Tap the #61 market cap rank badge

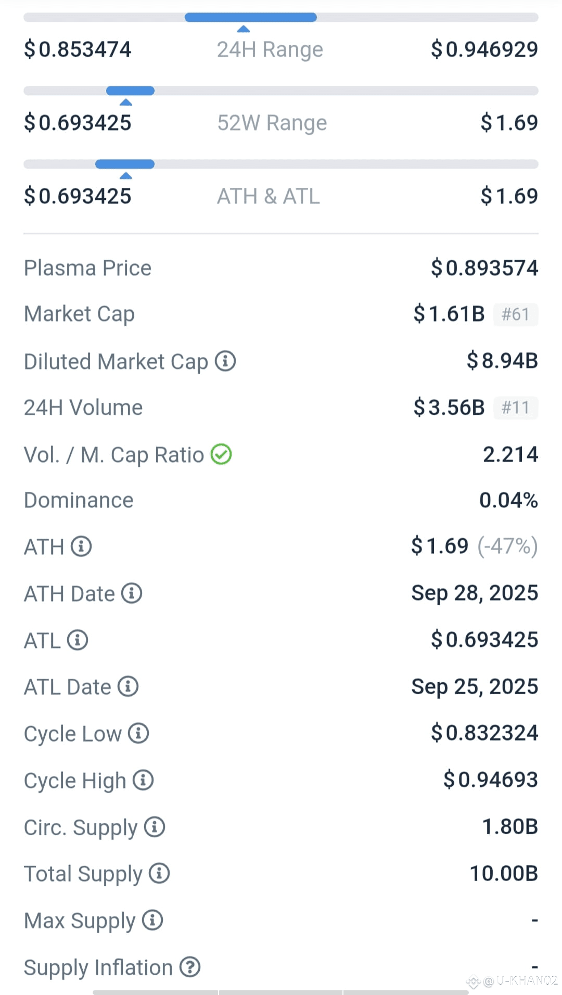[x=516, y=314]
